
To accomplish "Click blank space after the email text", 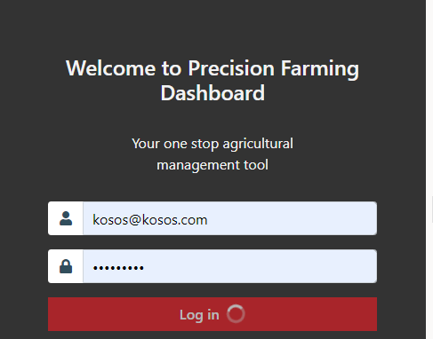I will click(x=291, y=218).
